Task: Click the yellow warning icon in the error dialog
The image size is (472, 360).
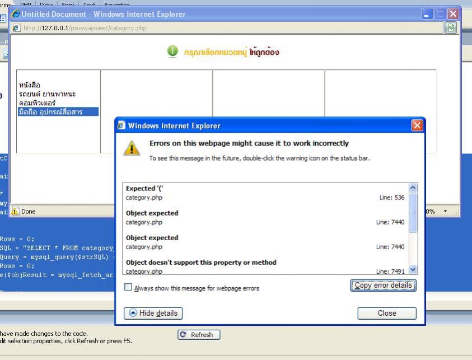Action: click(132, 148)
